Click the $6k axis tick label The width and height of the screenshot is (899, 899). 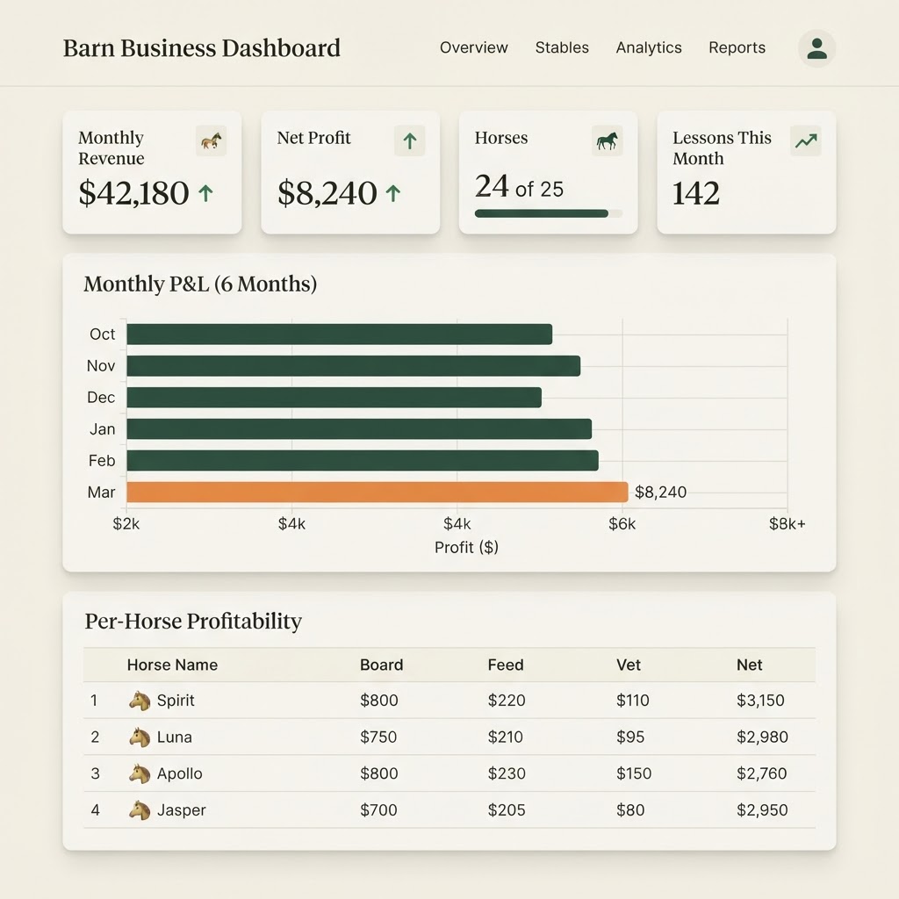622,523
